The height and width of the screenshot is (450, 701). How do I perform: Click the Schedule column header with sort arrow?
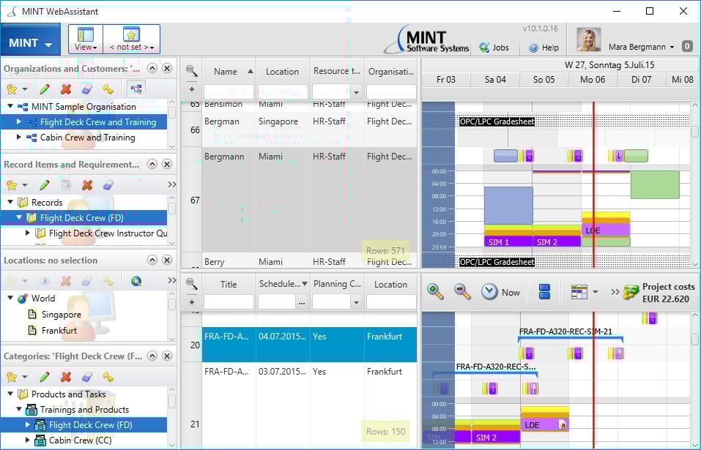point(283,284)
